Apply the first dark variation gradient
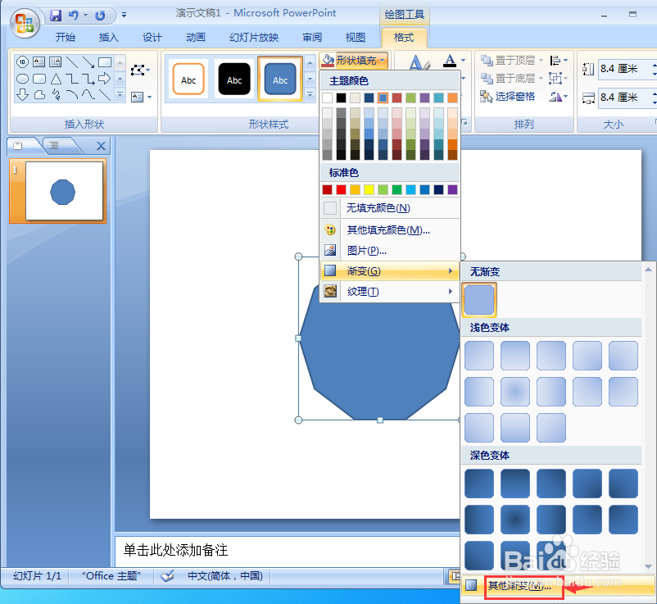Screen dimensions: 657x604 pyautogui.click(x=479, y=484)
